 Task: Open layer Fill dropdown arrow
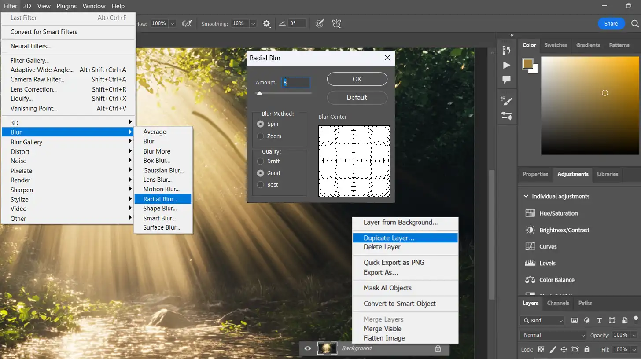(x=634, y=350)
